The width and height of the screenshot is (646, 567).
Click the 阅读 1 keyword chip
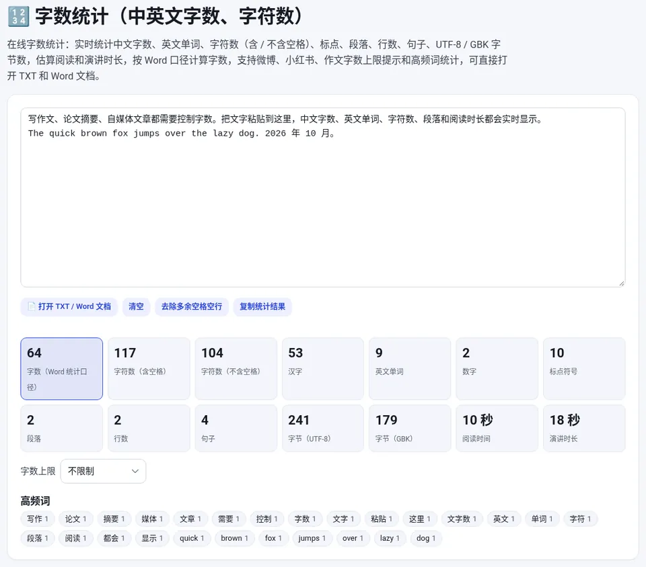(x=76, y=538)
